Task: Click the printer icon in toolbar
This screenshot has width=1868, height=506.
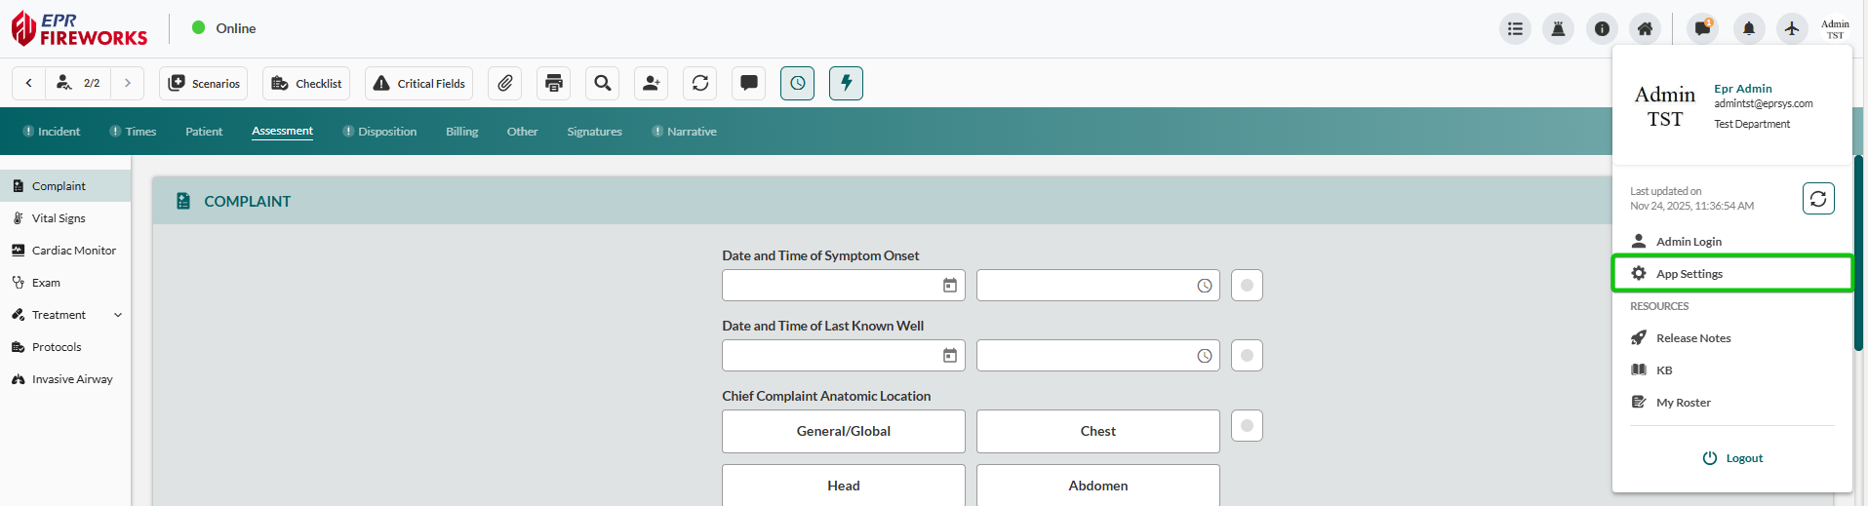Action: pos(554,84)
